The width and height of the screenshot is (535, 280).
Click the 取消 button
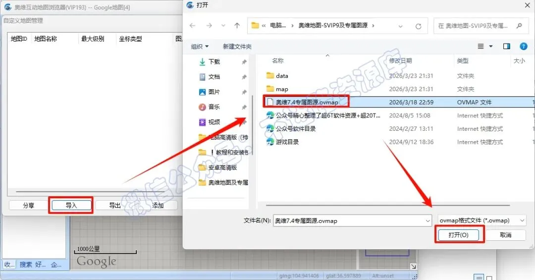point(505,235)
